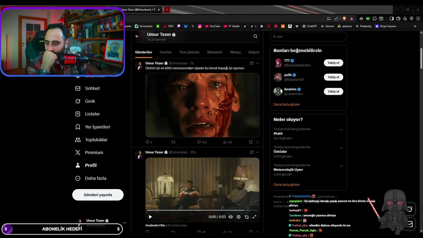Click the Brave Shields icon
The width and height of the screenshot is (423, 238).
[x=344, y=19]
